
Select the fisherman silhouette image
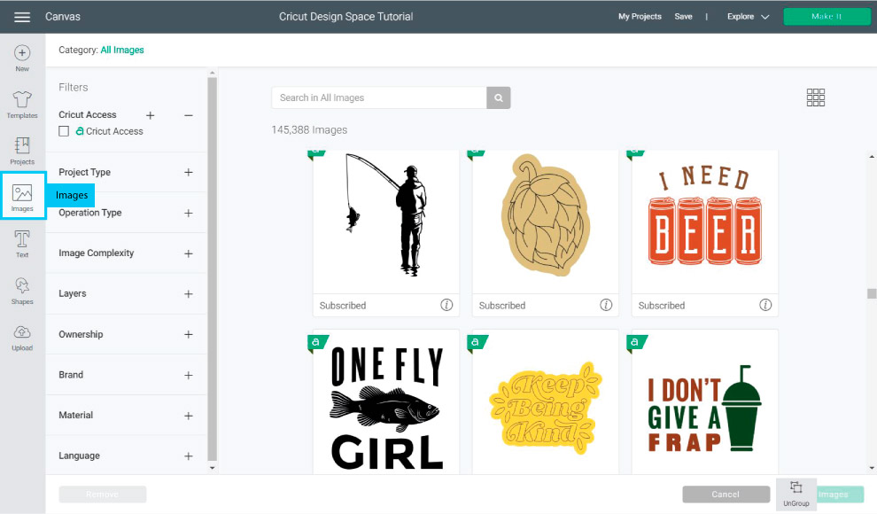pyautogui.click(x=386, y=222)
